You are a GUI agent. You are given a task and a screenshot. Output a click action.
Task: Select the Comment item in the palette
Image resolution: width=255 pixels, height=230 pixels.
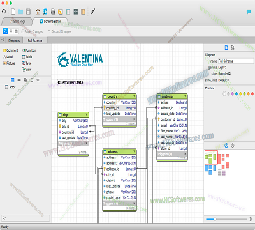(x=11, y=50)
